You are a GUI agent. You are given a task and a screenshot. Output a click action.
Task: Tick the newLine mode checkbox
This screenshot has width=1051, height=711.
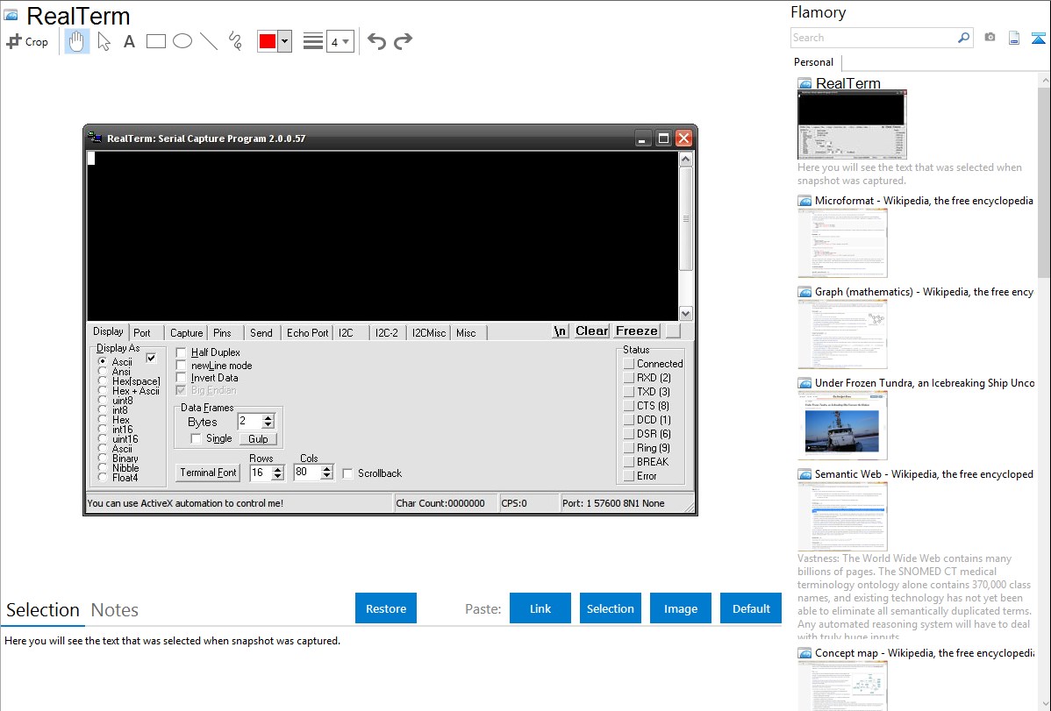[181, 366]
